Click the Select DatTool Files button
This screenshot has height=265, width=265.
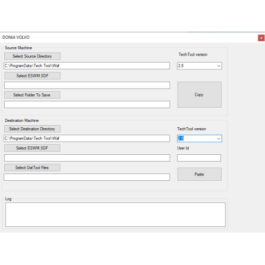pos(32,167)
